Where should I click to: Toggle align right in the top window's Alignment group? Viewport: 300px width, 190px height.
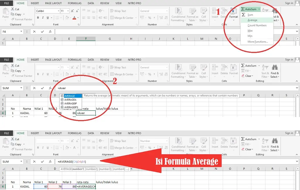93,18
